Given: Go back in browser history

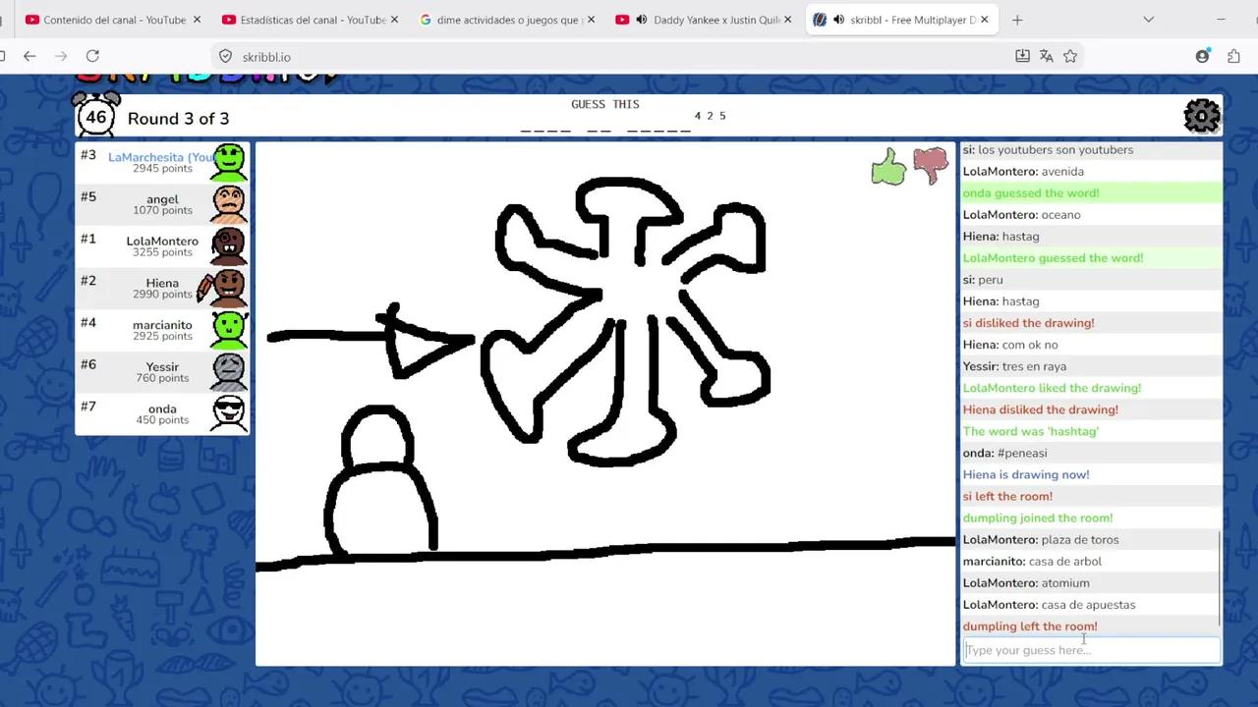Looking at the screenshot, I should click(x=29, y=56).
